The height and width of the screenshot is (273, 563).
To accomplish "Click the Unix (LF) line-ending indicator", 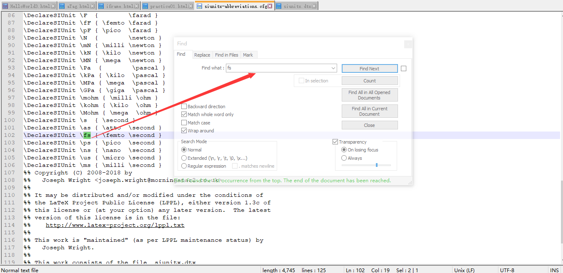I will [x=464, y=270].
